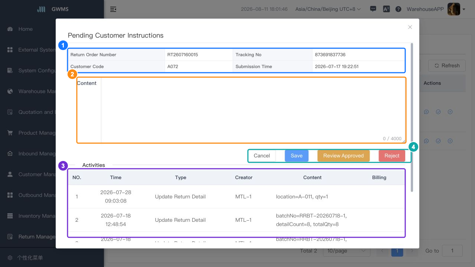Open the language translate icon
This screenshot has height=267, width=475.
tap(386, 9)
